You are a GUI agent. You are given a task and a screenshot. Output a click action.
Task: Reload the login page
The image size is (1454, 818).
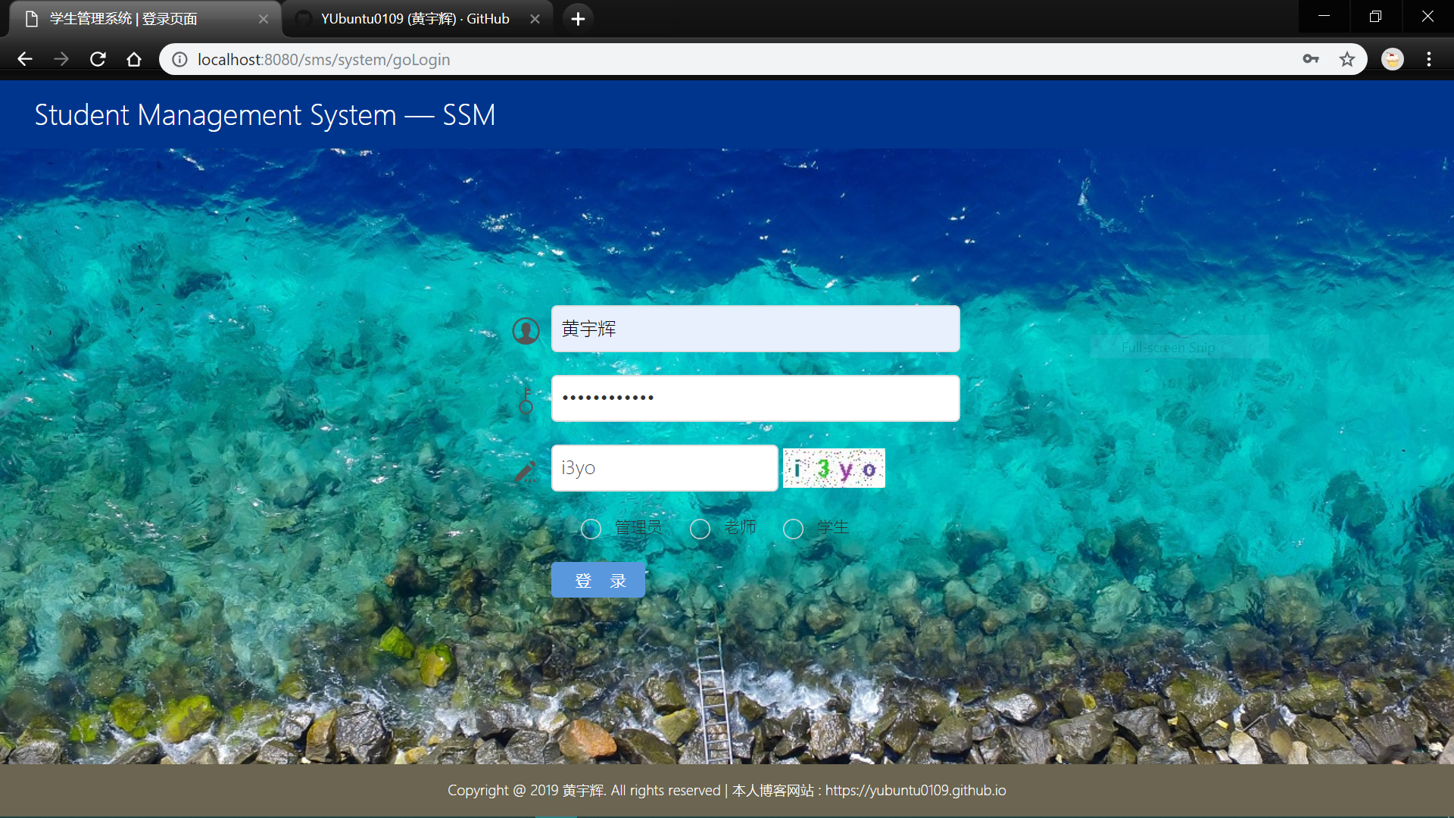(98, 59)
